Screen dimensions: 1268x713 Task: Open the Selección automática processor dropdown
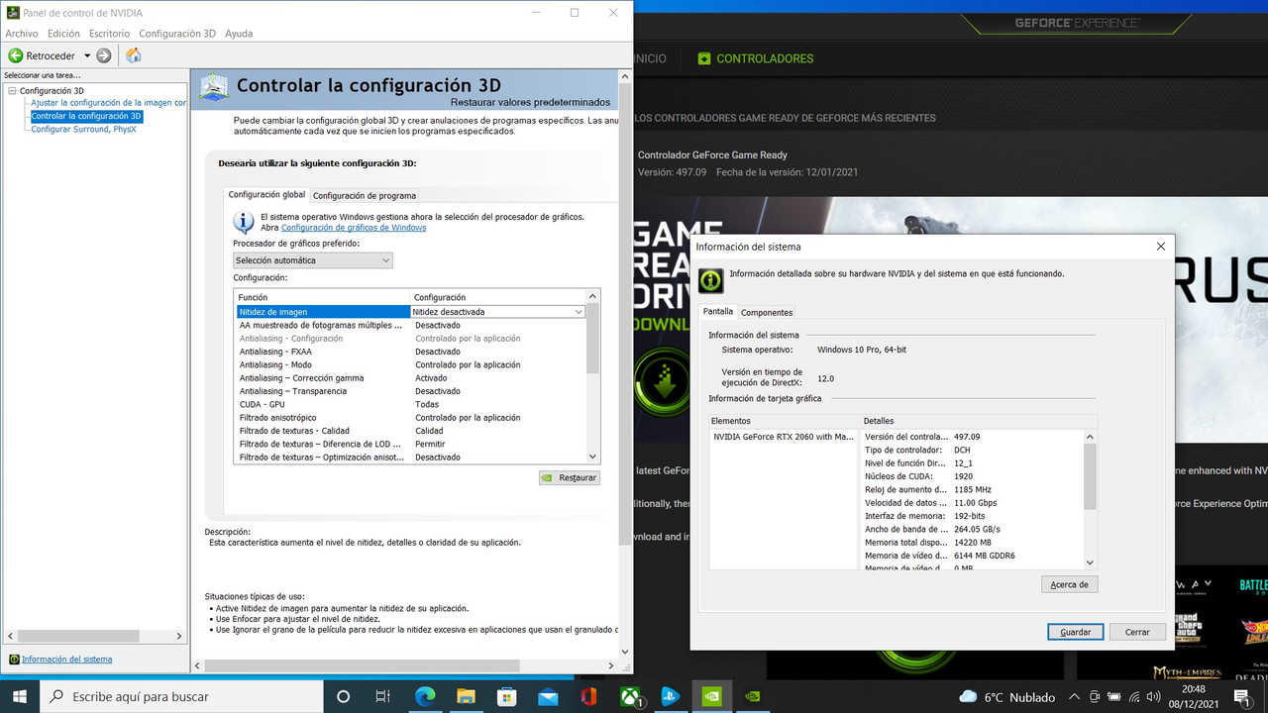click(313, 260)
